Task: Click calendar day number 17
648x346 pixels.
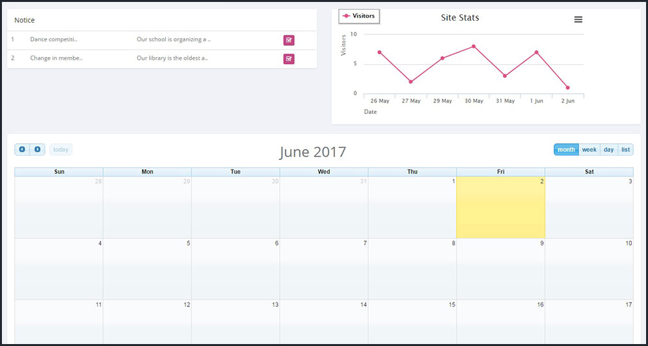Action: (629, 305)
